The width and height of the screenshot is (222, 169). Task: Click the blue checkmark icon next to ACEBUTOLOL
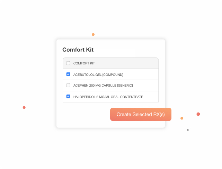[x=68, y=74]
